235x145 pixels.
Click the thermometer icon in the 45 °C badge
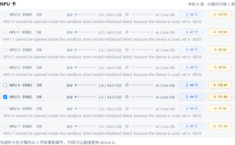(x=187, y=126)
